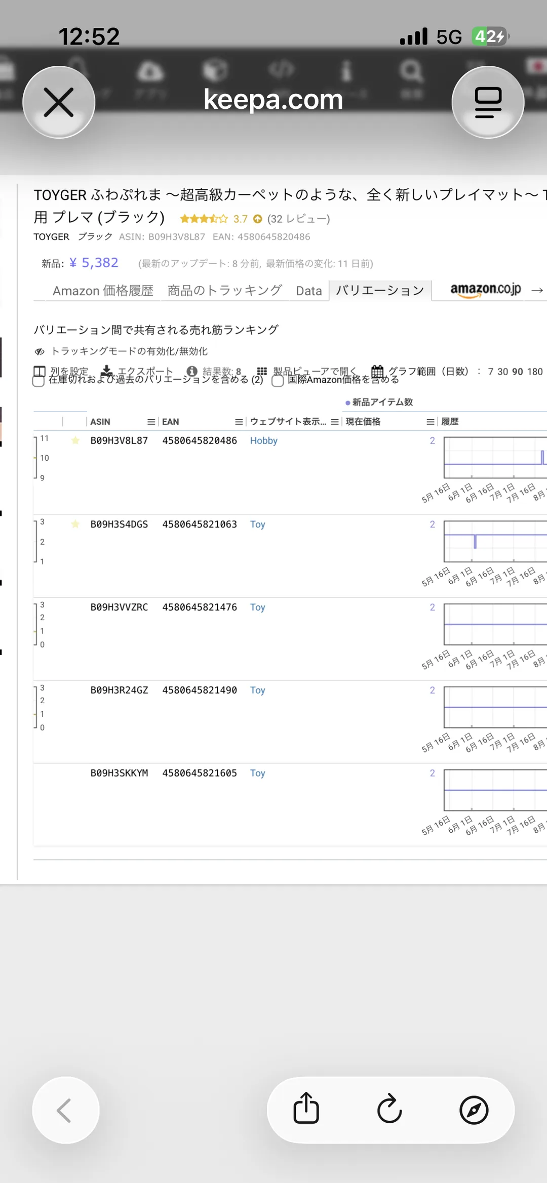Viewport: 547px width, 1183px height.
Task: Open the share sheet icon
Action: pyautogui.click(x=306, y=1109)
